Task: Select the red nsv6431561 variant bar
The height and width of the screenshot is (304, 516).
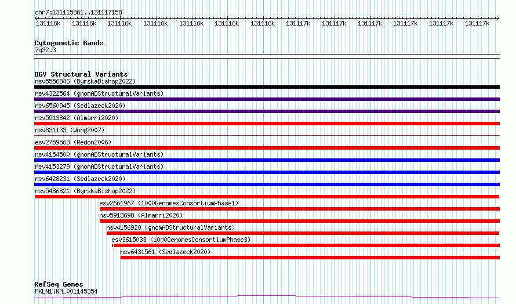Action: pyautogui.click(x=310, y=258)
